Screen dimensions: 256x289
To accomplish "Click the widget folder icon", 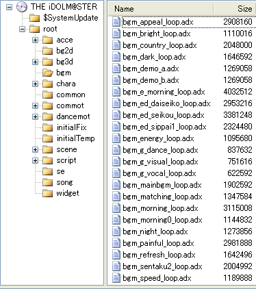I will (x=48, y=193).
